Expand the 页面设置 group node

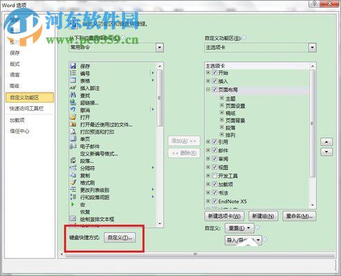(222, 105)
